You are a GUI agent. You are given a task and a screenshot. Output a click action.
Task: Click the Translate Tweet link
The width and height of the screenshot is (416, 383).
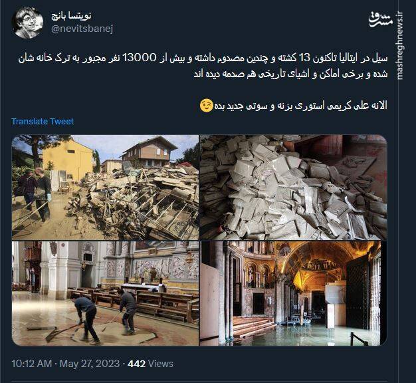(43, 121)
